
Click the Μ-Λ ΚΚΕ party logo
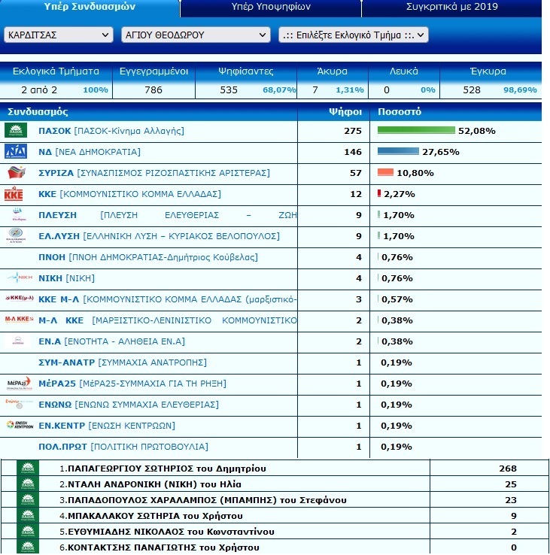[19, 319]
